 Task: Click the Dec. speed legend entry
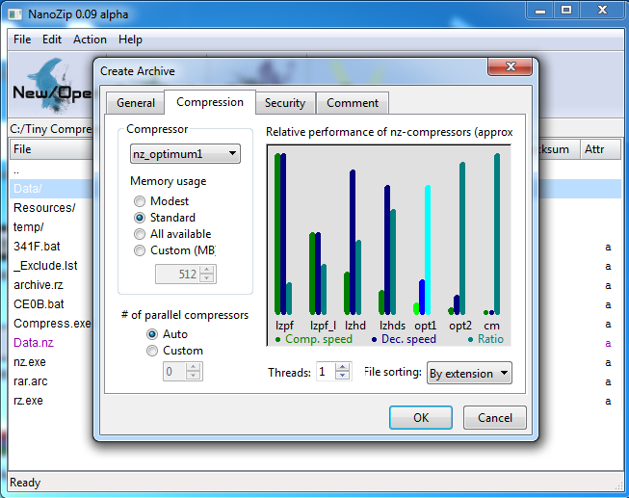click(x=404, y=339)
